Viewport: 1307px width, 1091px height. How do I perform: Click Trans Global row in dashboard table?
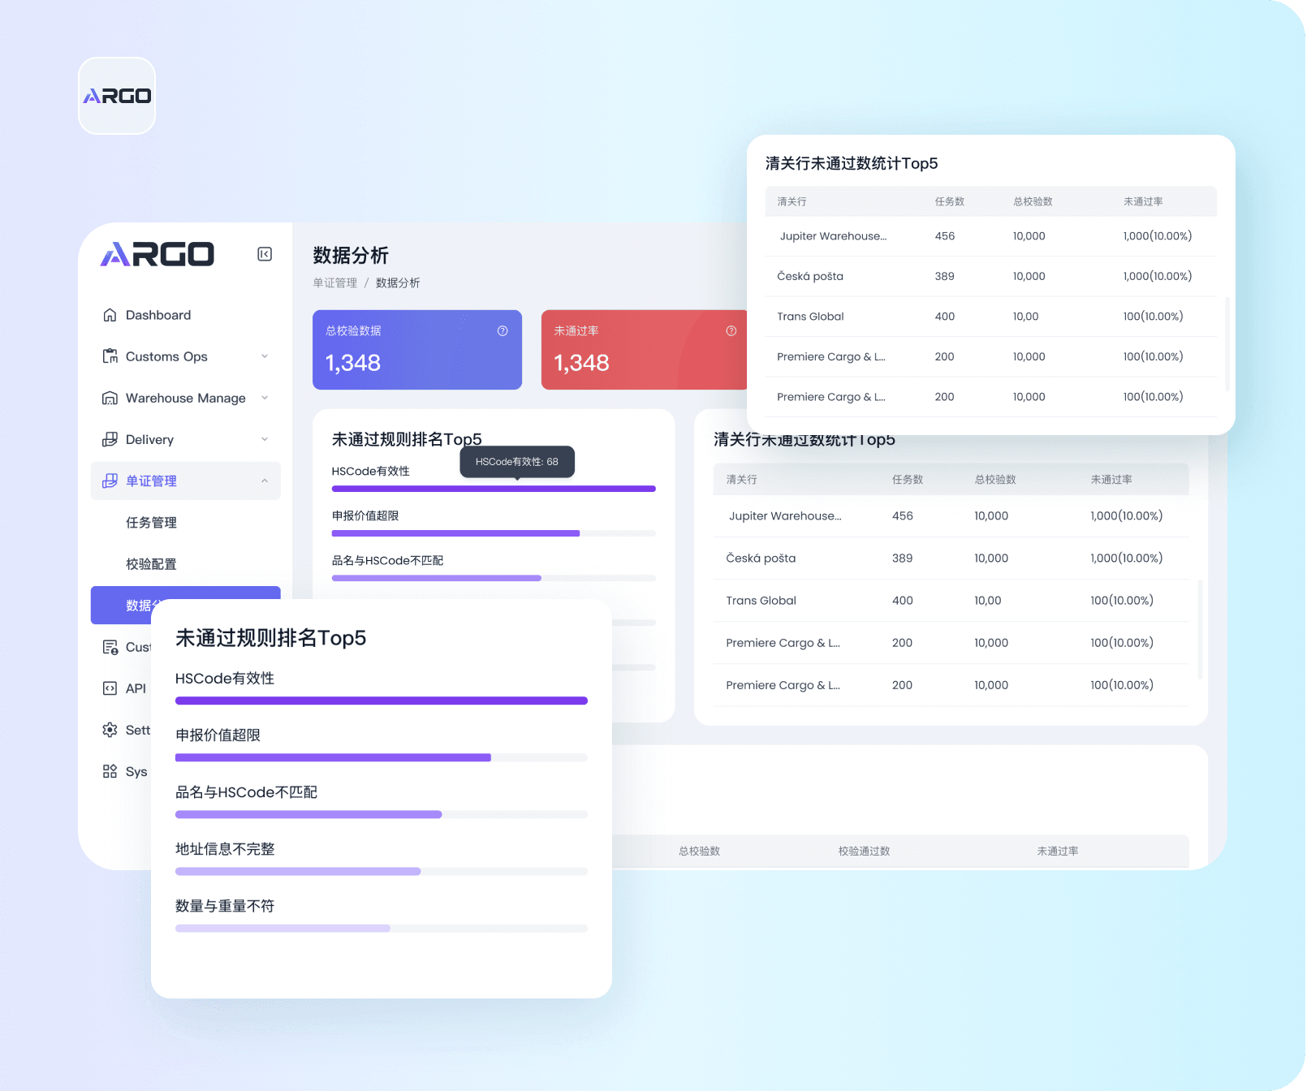click(951, 601)
